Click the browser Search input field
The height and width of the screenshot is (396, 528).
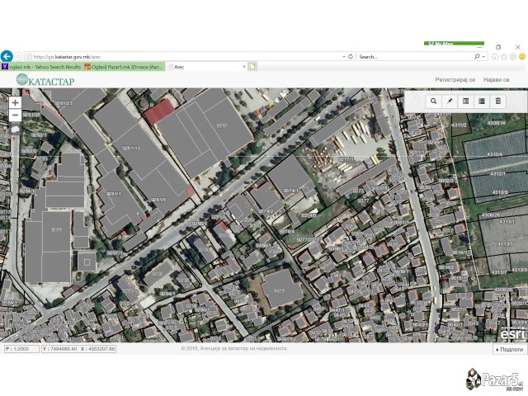tap(412, 56)
